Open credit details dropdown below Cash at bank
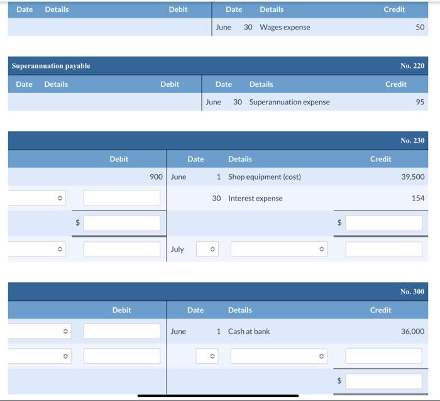Viewport: 440px width, 401px height. pyautogui.click(x=279, y=356)
